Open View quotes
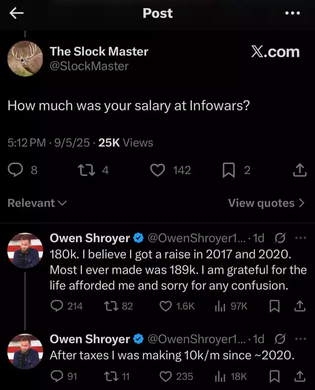Viewport: 315px width, 390px height. click(x=266, y=203)
